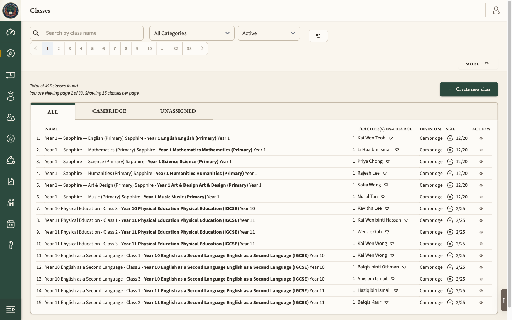Open Year 11 Physical Education Class 1 row
The width and height of the screenshot is (512, 320).
tap(264, 220)
